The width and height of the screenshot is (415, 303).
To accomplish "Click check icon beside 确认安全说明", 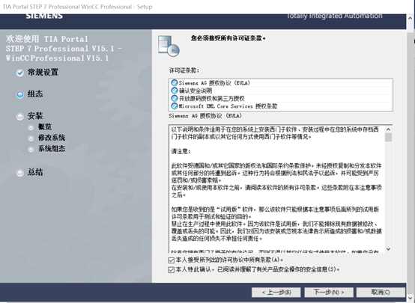I will [x=174, y=91].
